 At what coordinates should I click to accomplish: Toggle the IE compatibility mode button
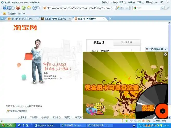pyautogui.click(x=120, y=8)
